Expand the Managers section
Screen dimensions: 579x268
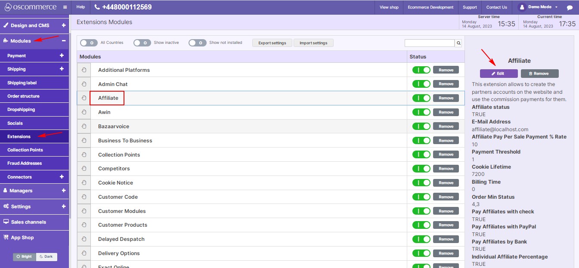point(64,191)
